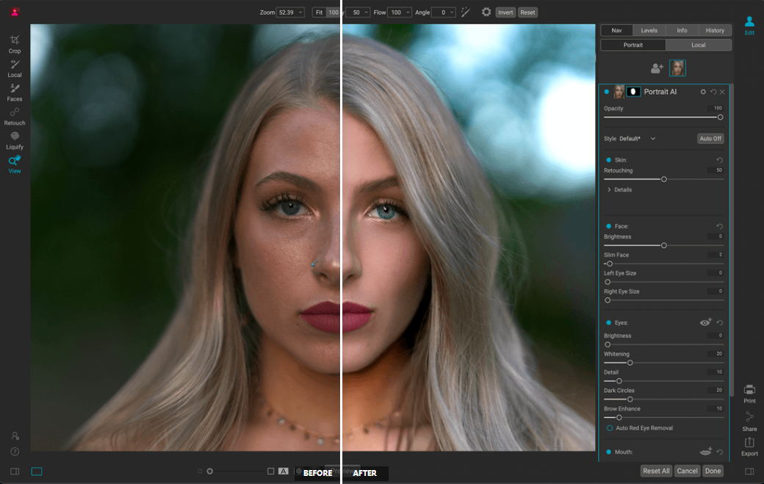Screen dimensions: 764x484
Task: Switch to the Local tab
Action: (x=698, y=45)
